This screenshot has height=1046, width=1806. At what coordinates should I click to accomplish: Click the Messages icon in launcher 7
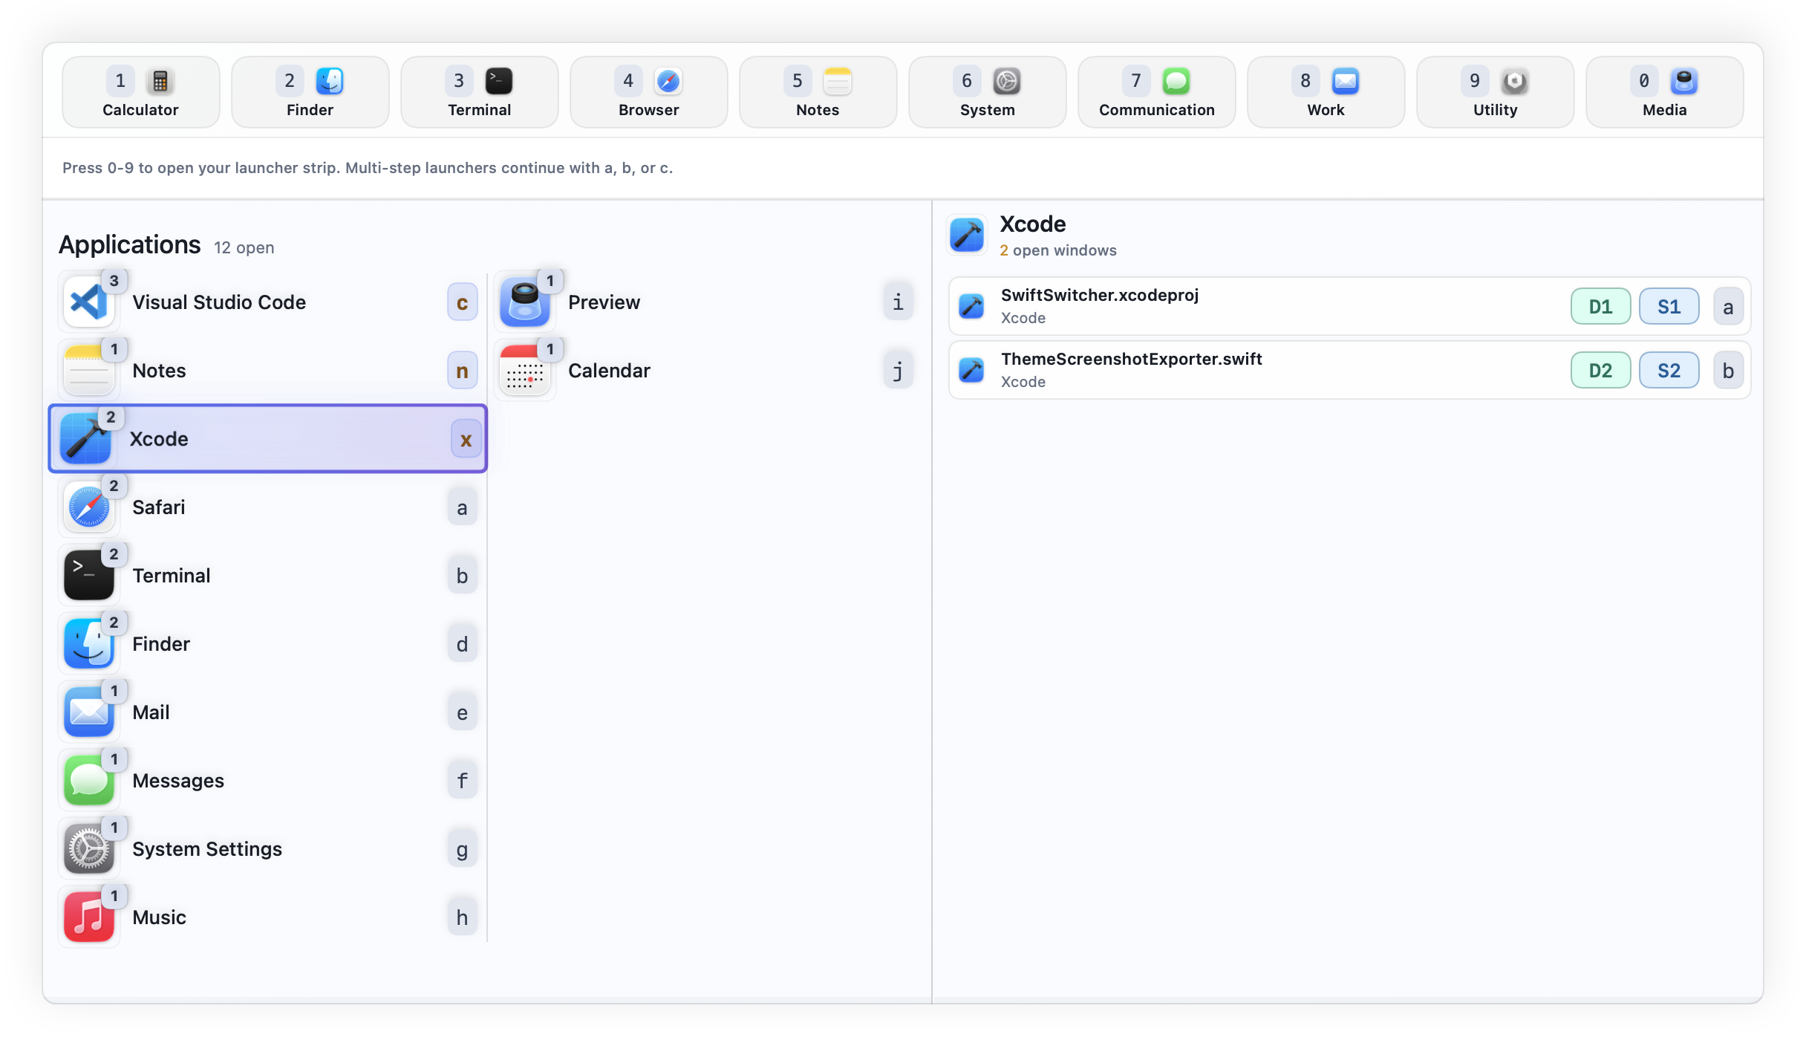[x=1176, y=81]
